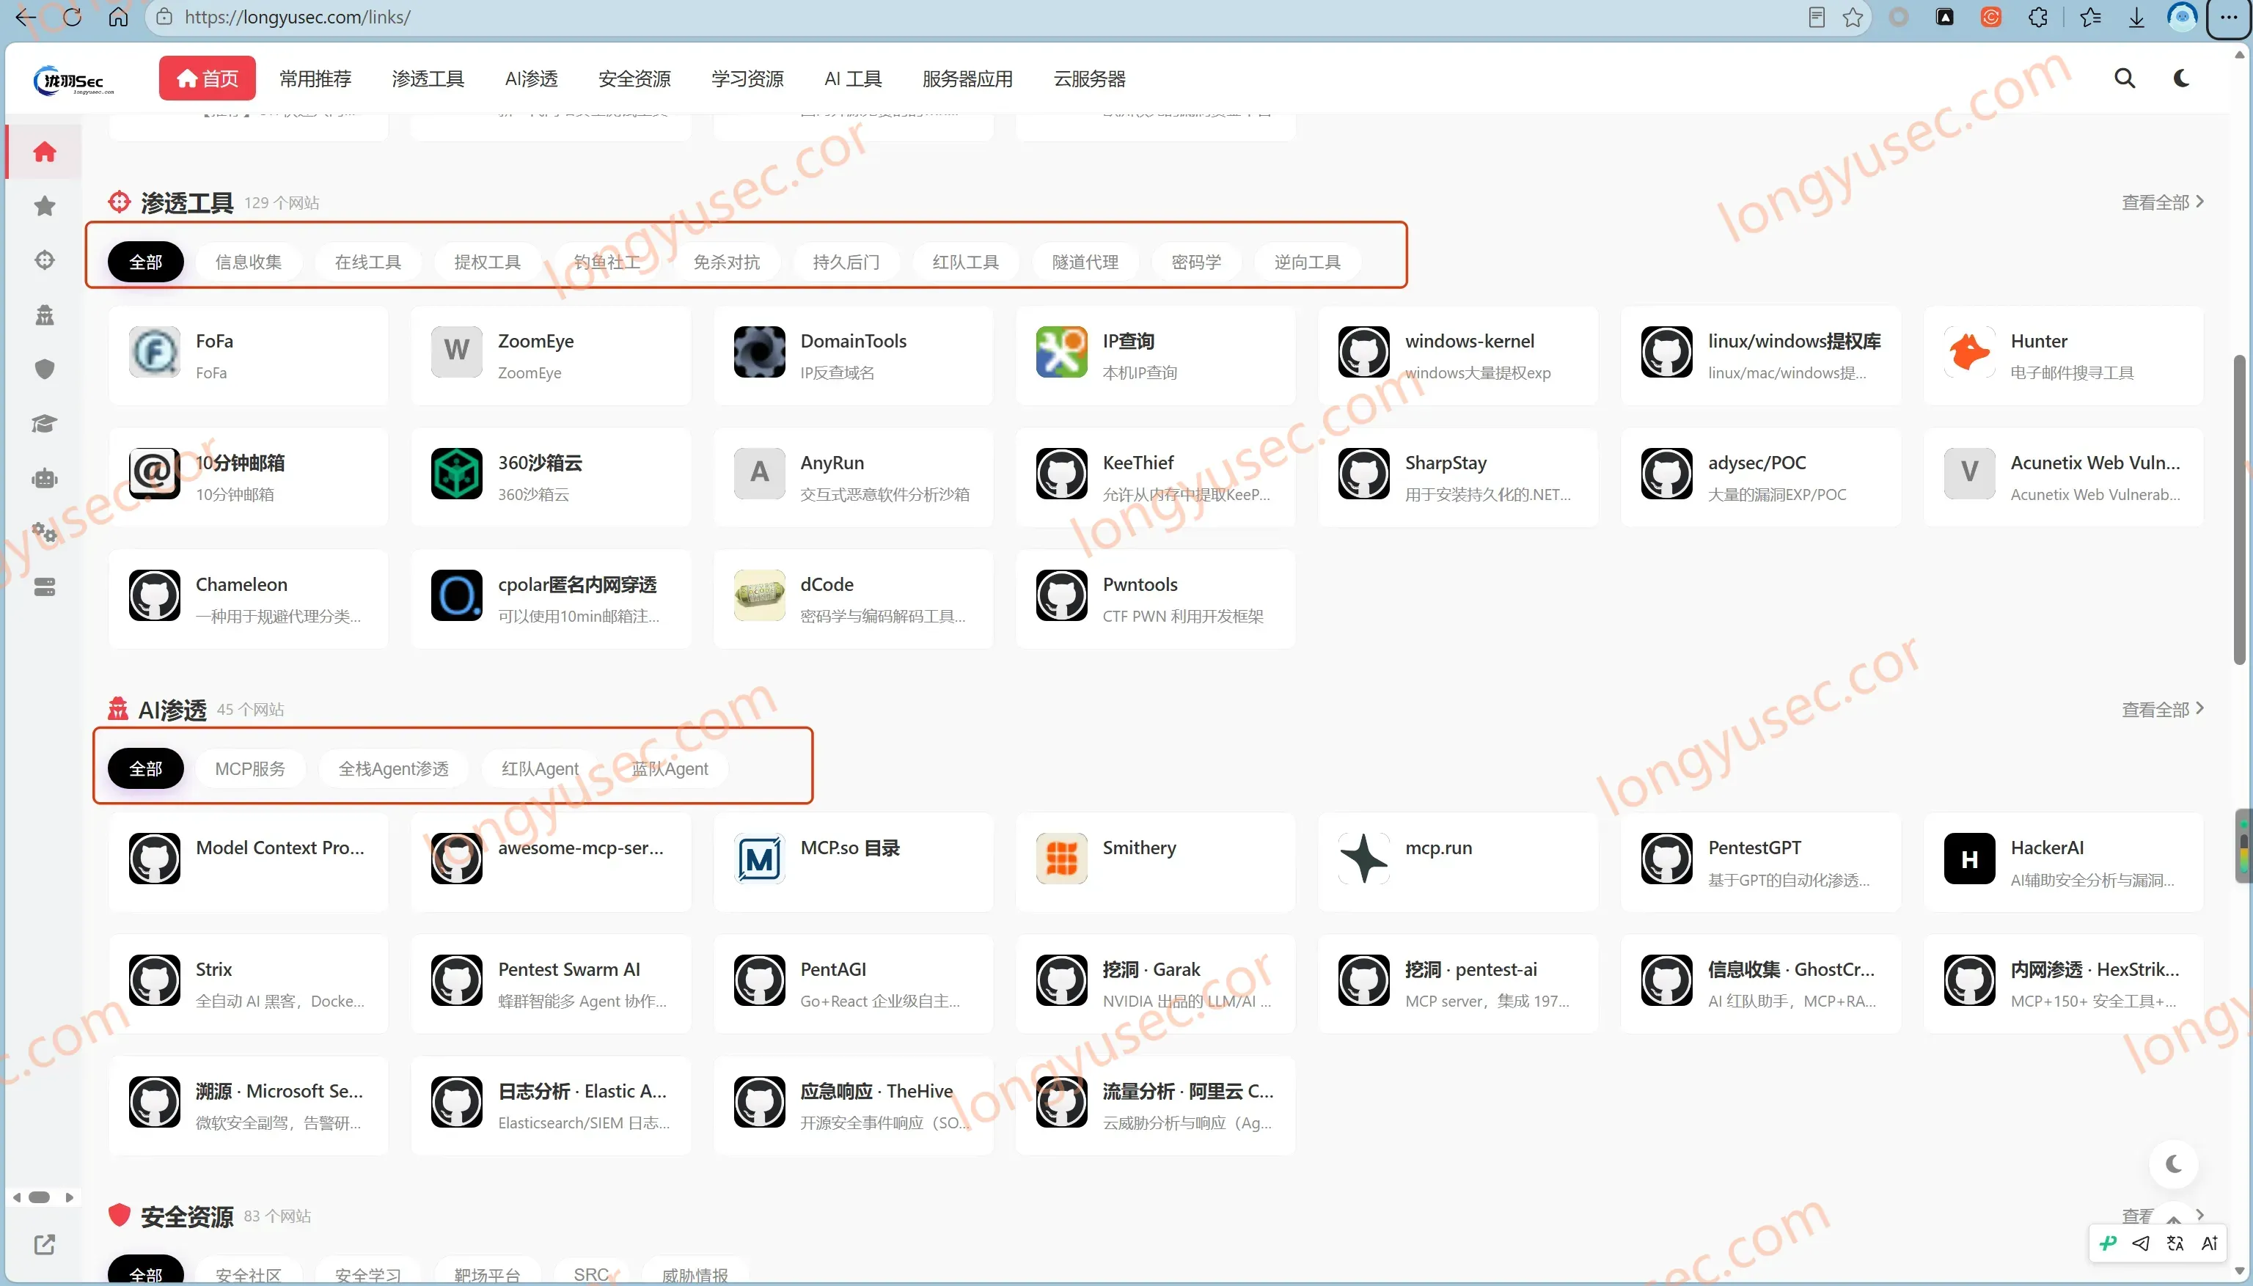Open the ZoomEye link card
Screen dimensions: 2253x1286
point(552,356)
